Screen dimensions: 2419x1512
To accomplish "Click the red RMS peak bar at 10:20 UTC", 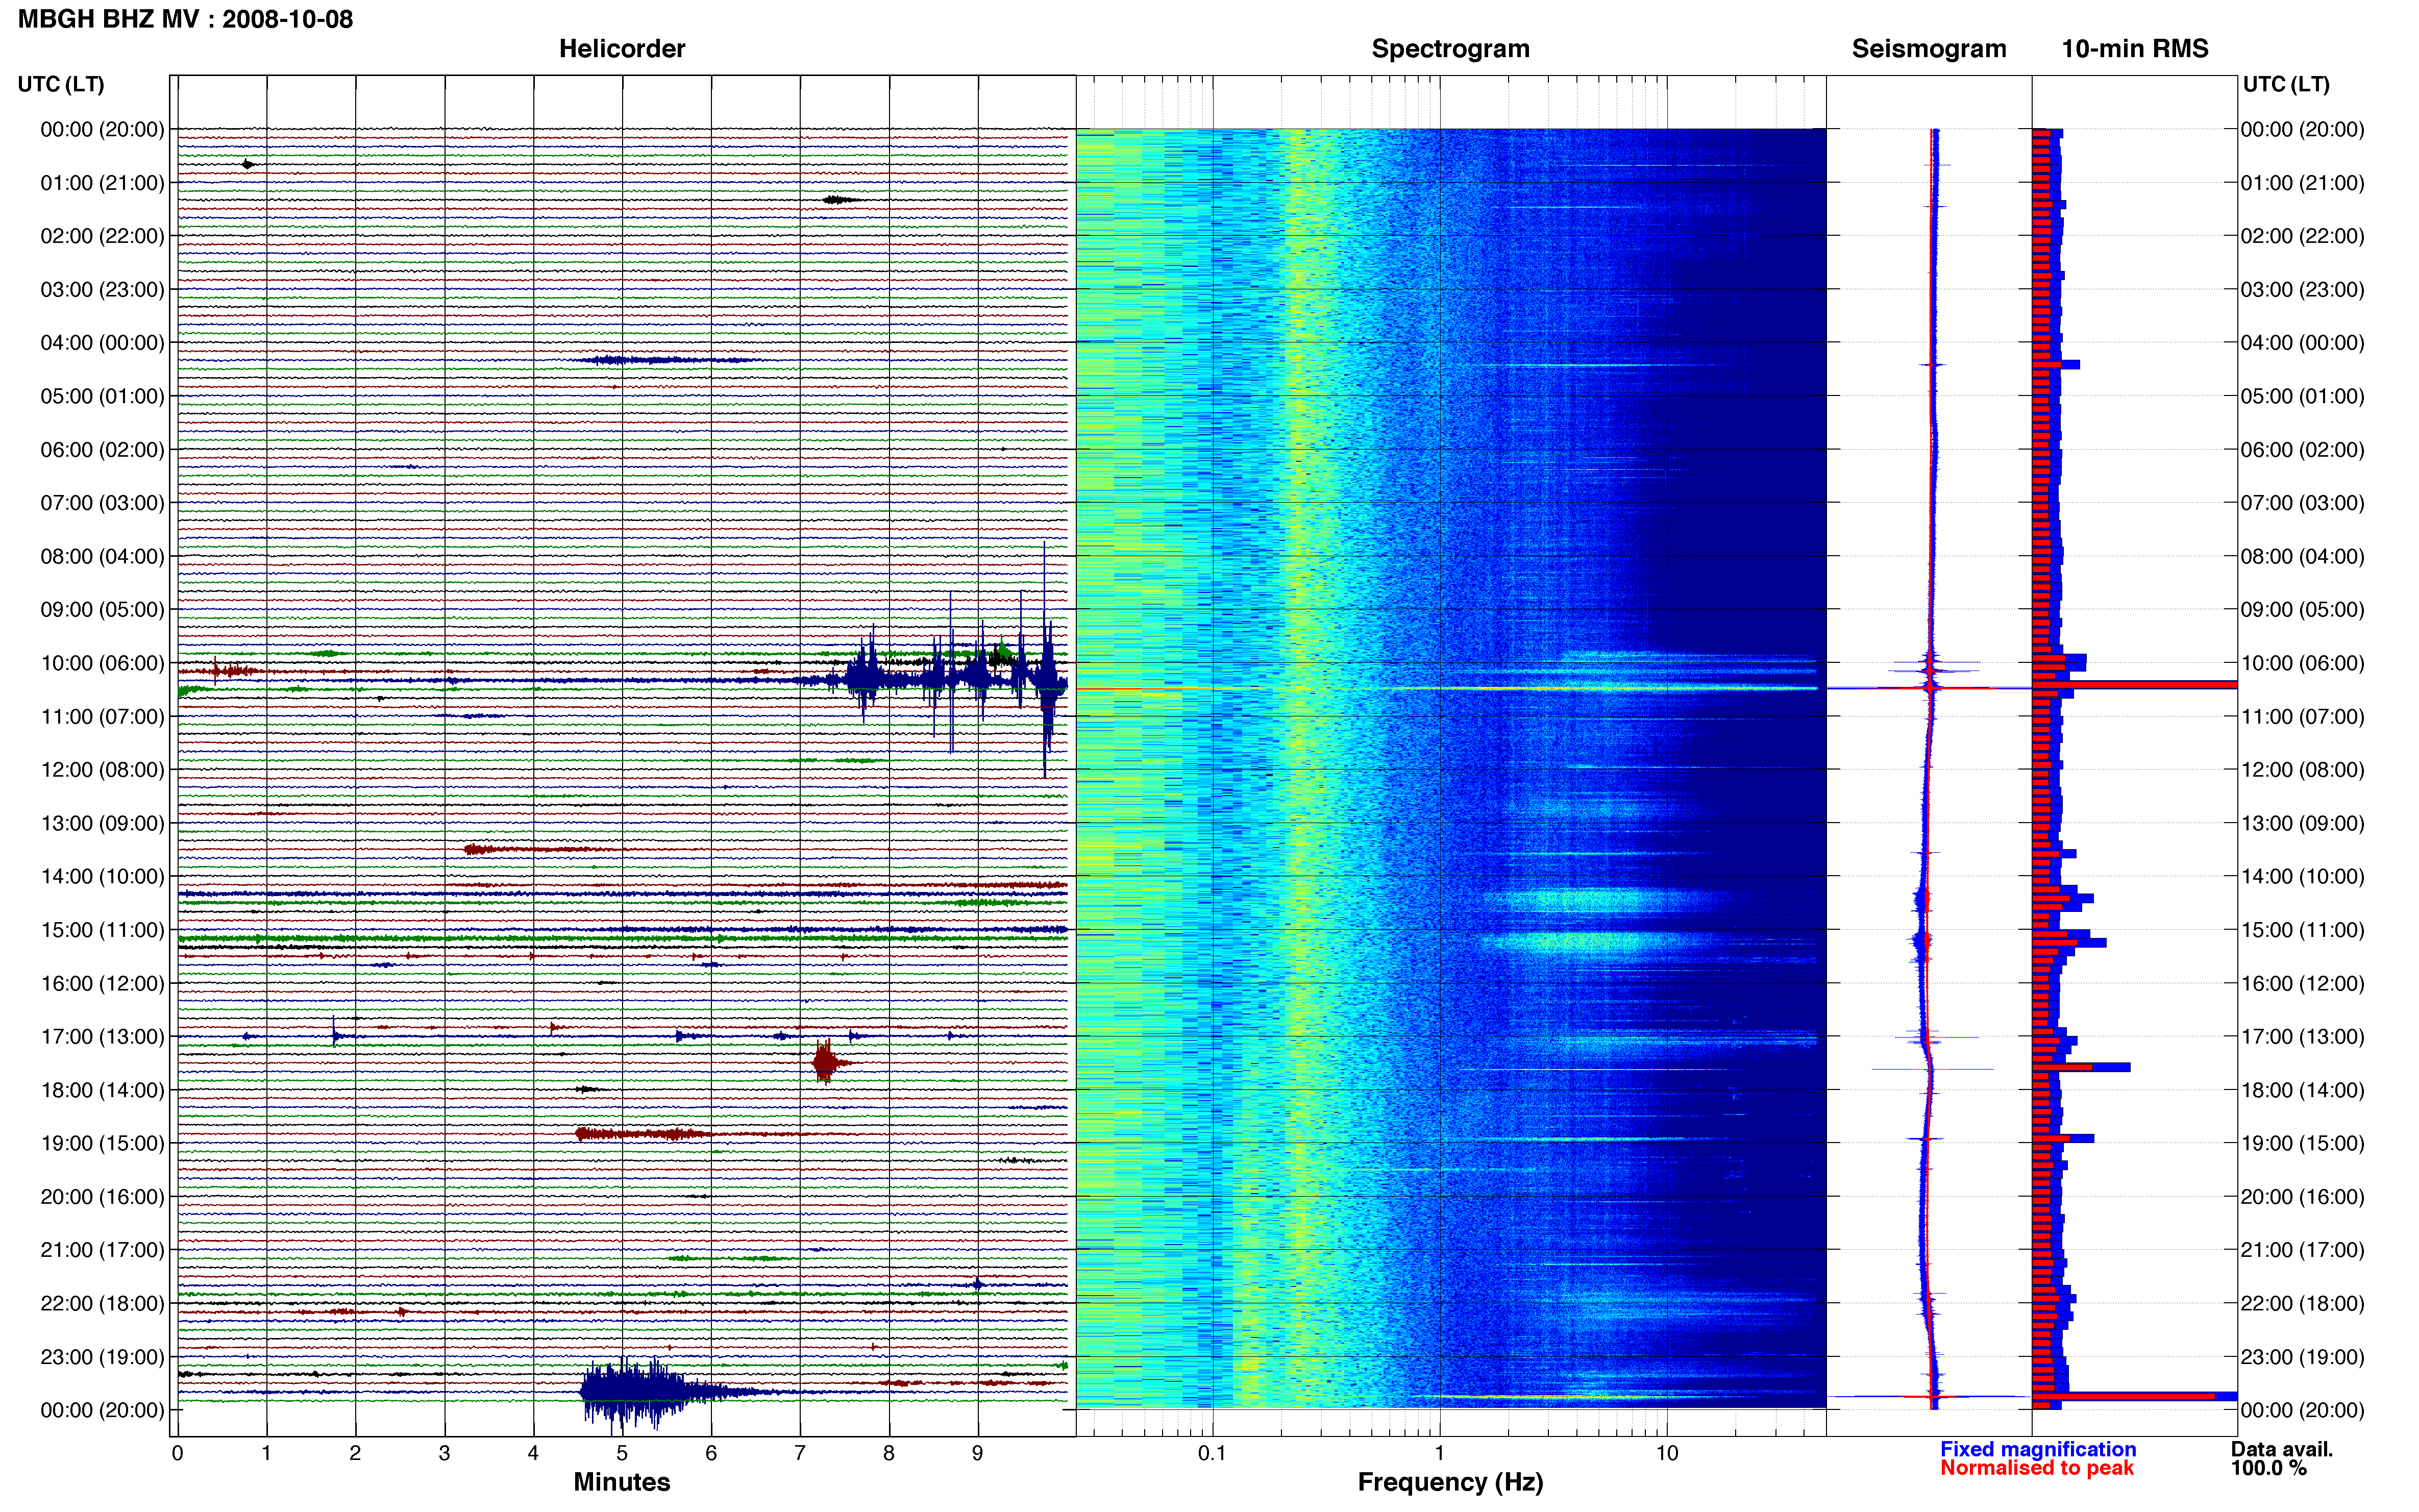I will click(x=2134, y=686).
